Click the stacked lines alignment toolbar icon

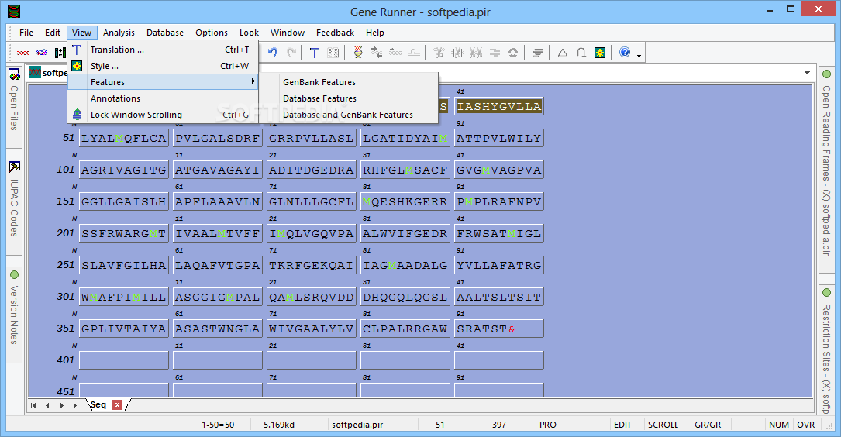pos(537,53)
